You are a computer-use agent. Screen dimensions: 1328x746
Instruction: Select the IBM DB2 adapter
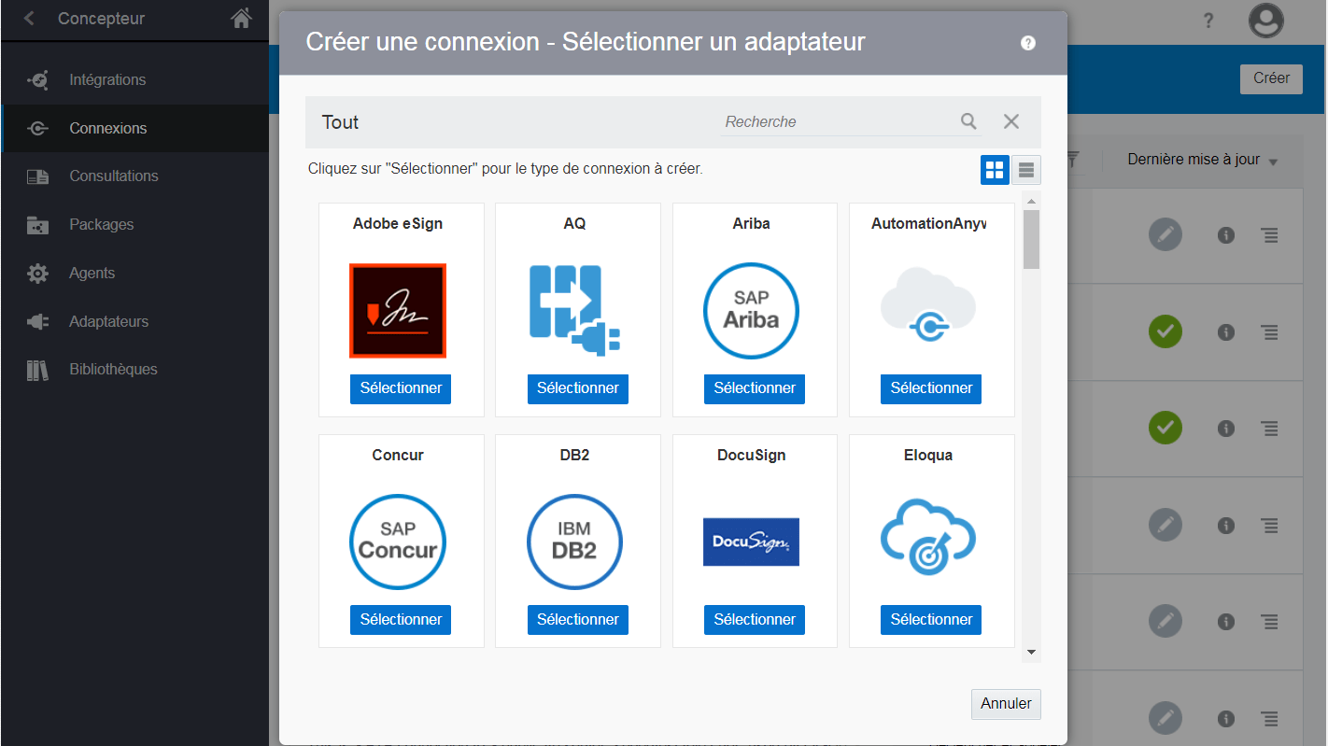coord(577,620)
